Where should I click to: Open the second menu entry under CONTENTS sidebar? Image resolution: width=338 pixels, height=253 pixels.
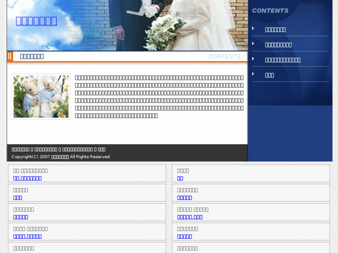[x=278, y=45]
